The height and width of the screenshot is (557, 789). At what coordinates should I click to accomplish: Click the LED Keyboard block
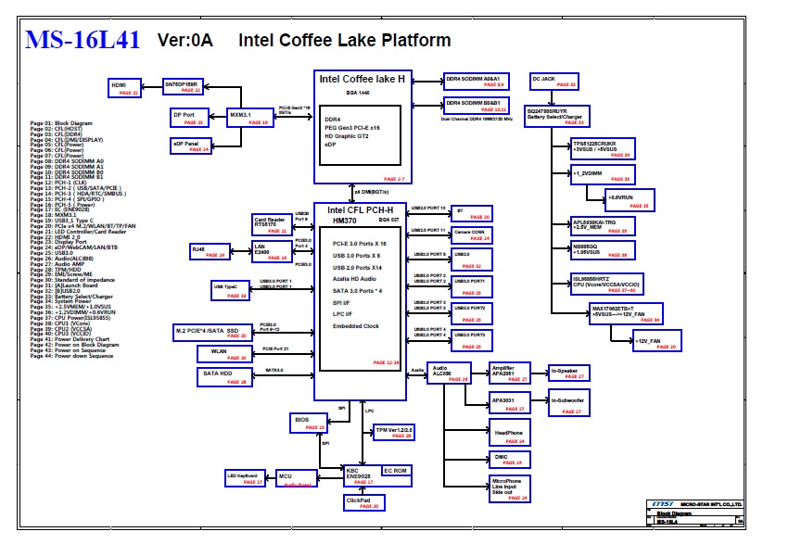tap(245, 478)
